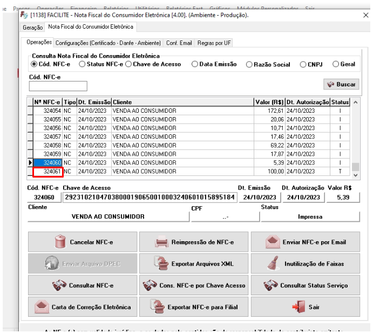The image size is (373, 333).
Task: Click the Consultar NFC-e button label
Action: pyautogui.click(x=91, y=285)
